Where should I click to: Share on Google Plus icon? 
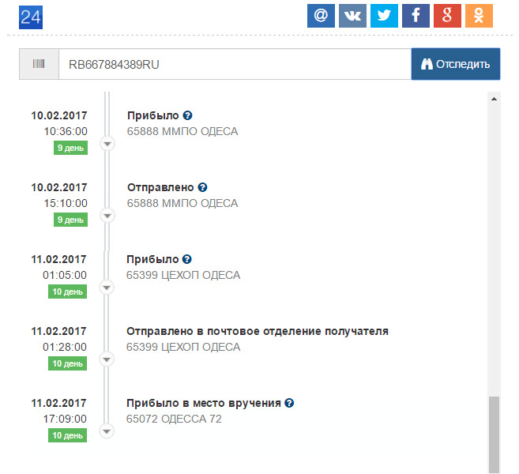point(447,17)
